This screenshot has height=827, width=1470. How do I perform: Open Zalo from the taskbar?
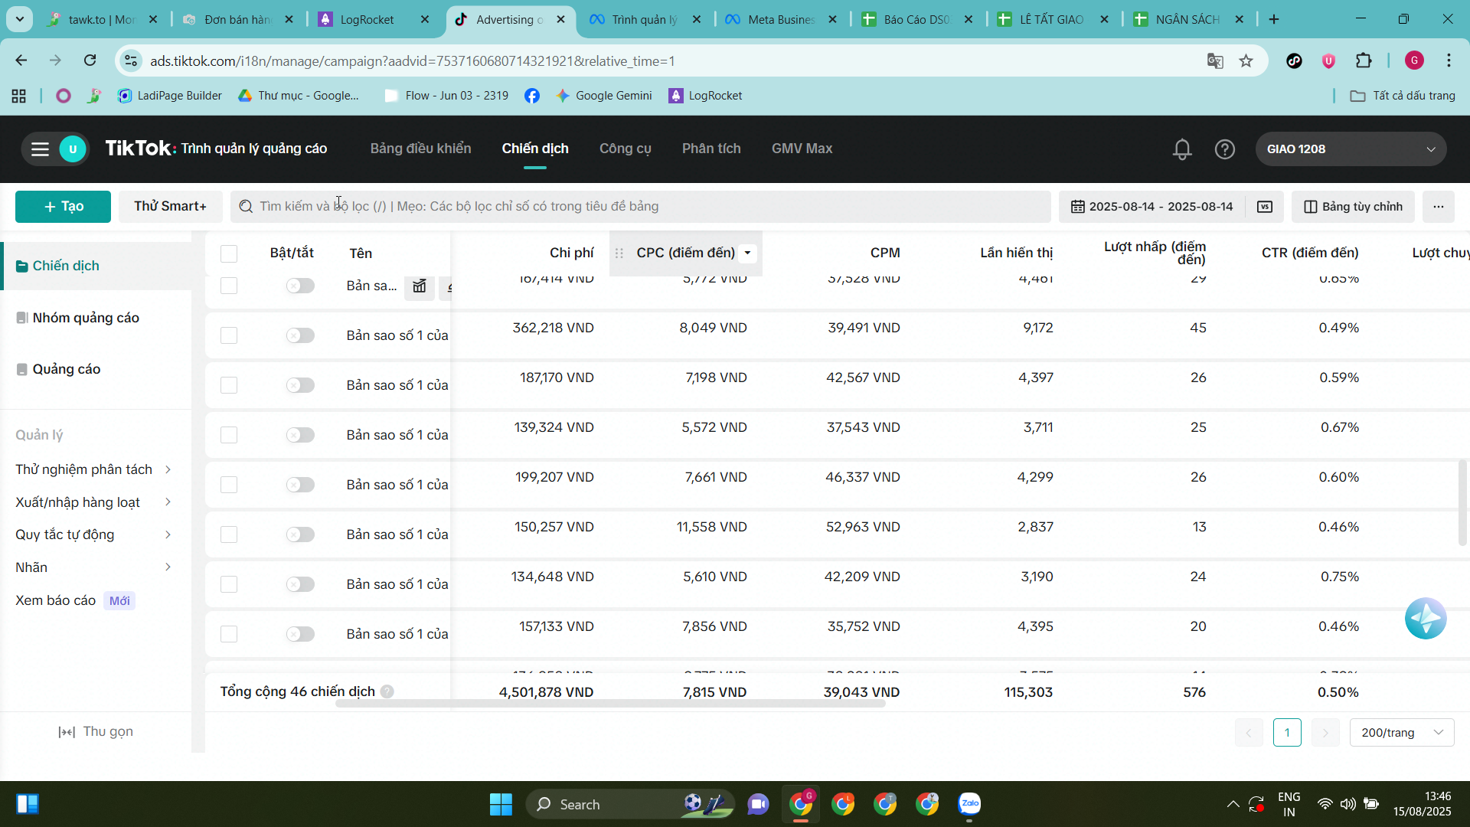969,804
